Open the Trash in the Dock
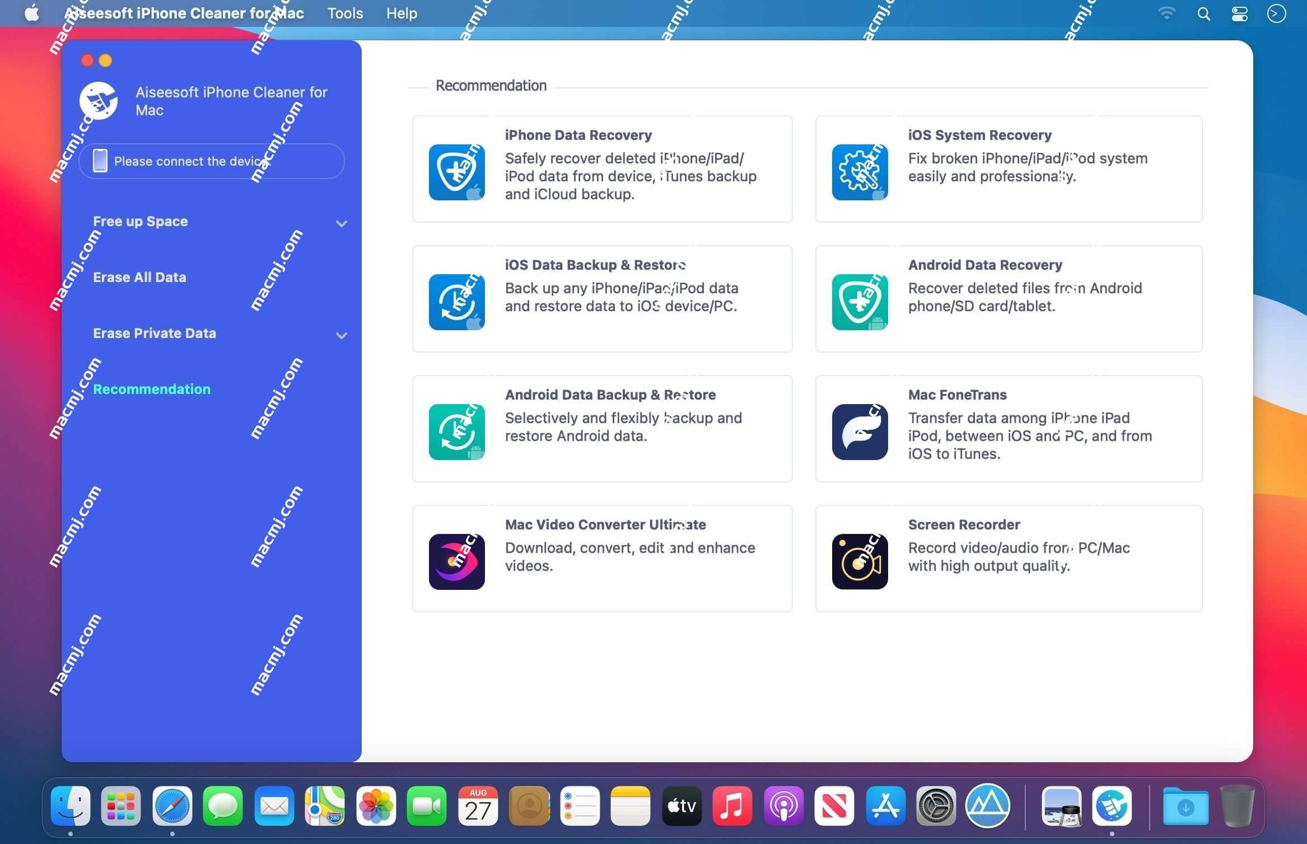The height and width of the screenshot is (844, 1307). (x=1237, y=806)
